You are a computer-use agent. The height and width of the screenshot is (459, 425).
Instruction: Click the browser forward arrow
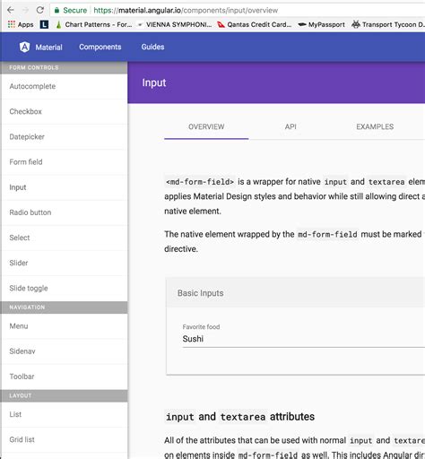(x=25, y=10)
